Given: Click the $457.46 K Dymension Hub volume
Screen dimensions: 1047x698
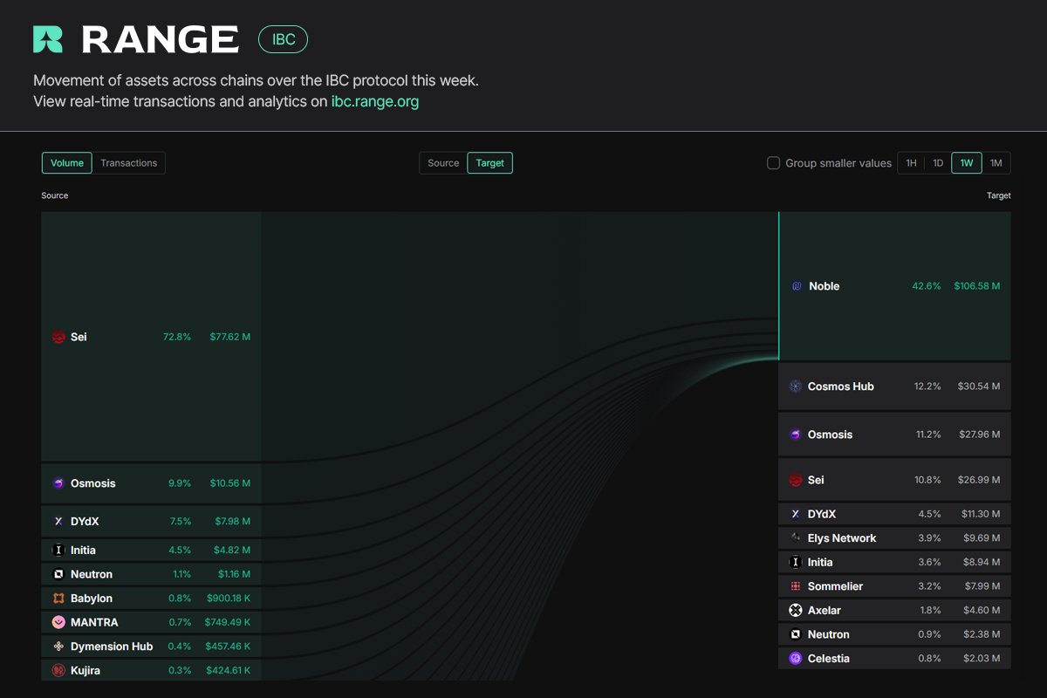Looking at the screenshot, I should (x=228, y=647).
